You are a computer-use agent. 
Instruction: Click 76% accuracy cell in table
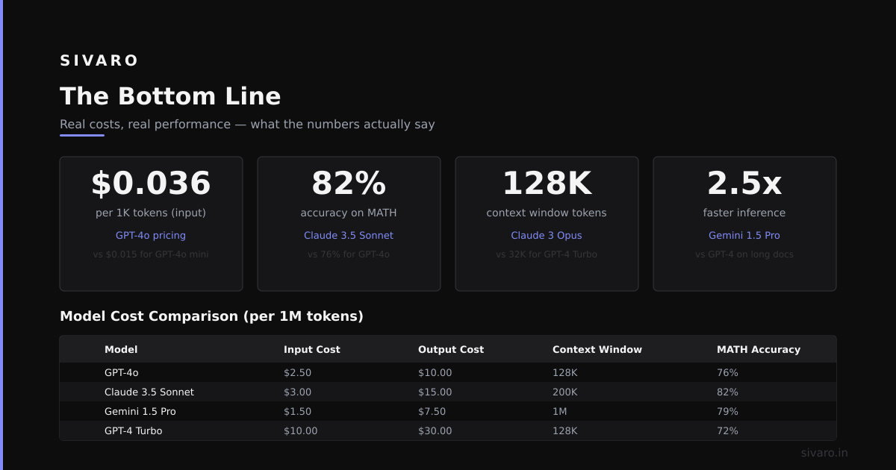pos(728,372)
